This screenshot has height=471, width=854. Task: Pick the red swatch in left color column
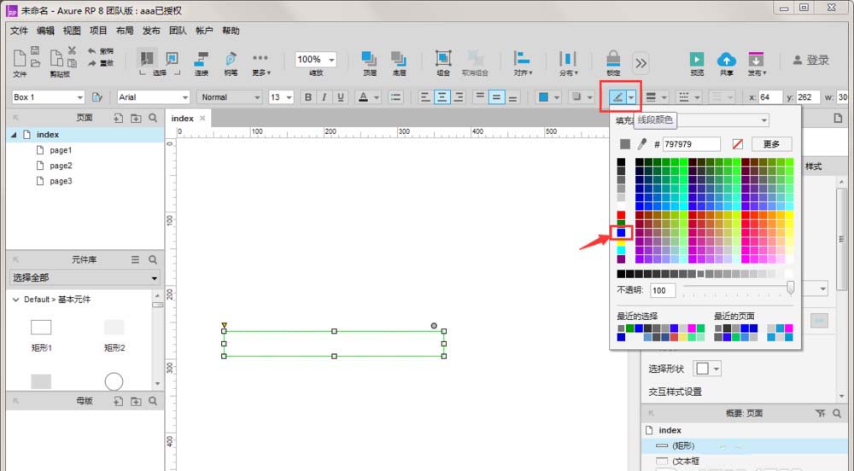click(621, 215)
